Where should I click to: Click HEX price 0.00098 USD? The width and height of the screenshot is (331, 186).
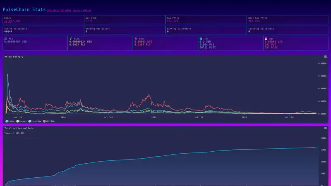click(273, 42)
